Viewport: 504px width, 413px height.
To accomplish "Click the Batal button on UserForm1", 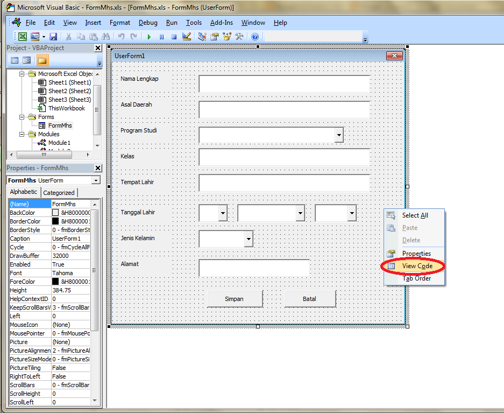I will pyautogui.click(x=310, y=298).
